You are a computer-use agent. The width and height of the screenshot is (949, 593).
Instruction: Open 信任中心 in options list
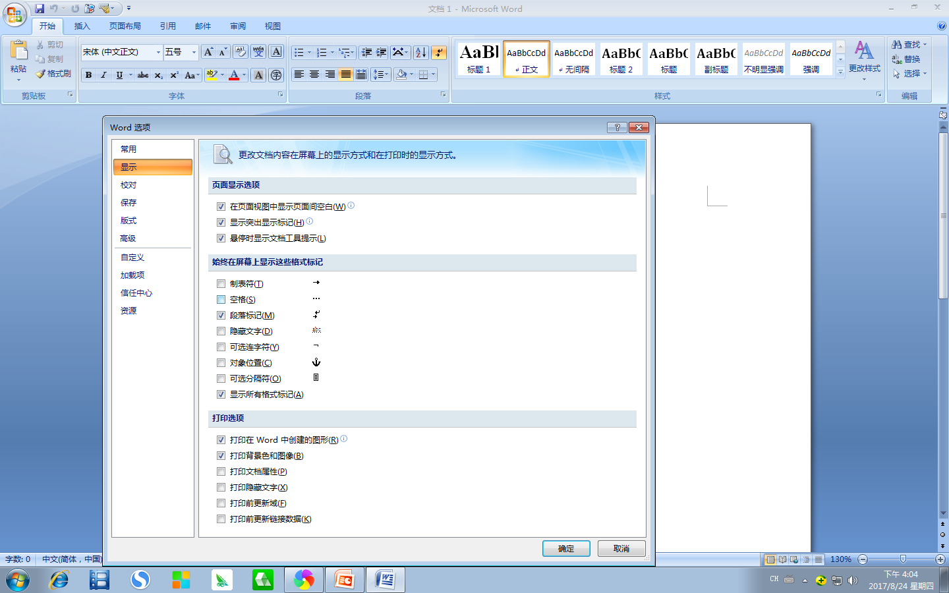pos(153,293)
